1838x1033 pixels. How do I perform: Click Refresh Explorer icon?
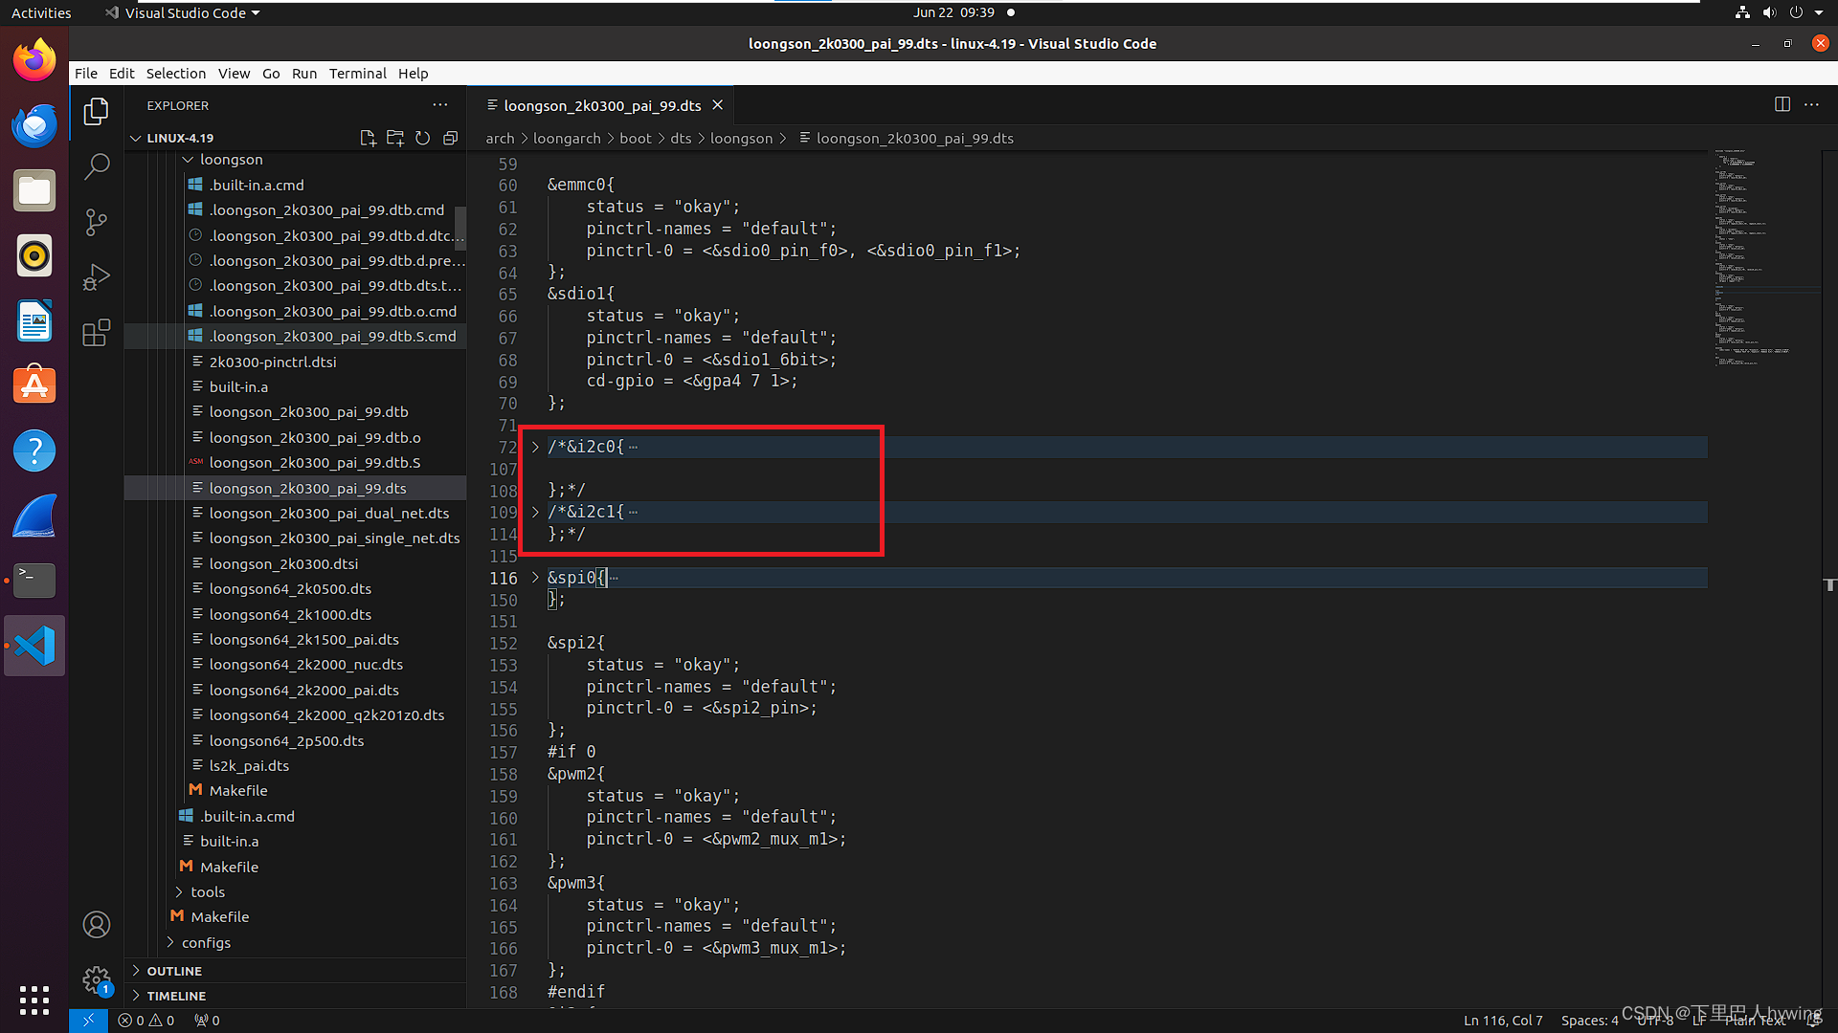pyautogui.click(x=423, y=138)
